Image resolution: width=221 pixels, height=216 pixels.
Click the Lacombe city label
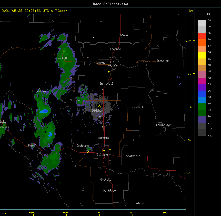coord(115,49)
